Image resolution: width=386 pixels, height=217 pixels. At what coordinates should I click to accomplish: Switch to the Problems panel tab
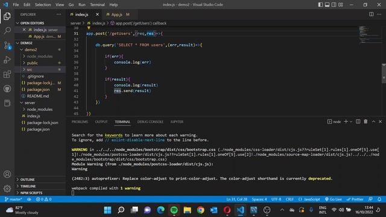[80, 122]
